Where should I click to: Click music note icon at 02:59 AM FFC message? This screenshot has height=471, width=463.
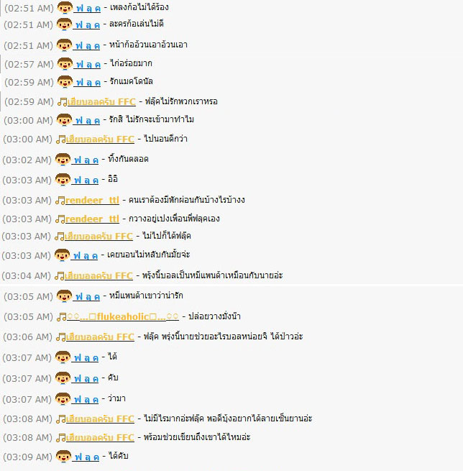pos(62,102)
